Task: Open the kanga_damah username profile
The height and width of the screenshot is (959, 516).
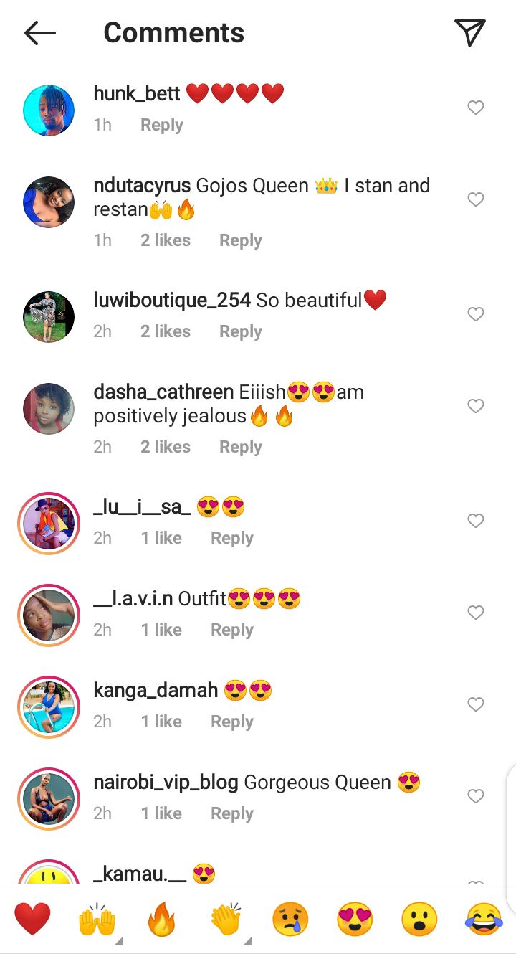Action: point(156,691)
